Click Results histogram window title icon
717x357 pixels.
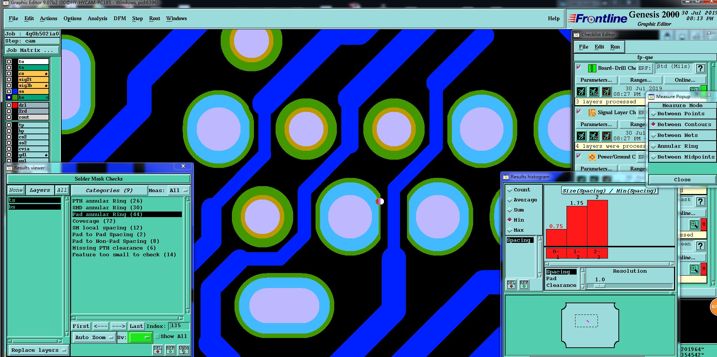click(x=506, y=177)
